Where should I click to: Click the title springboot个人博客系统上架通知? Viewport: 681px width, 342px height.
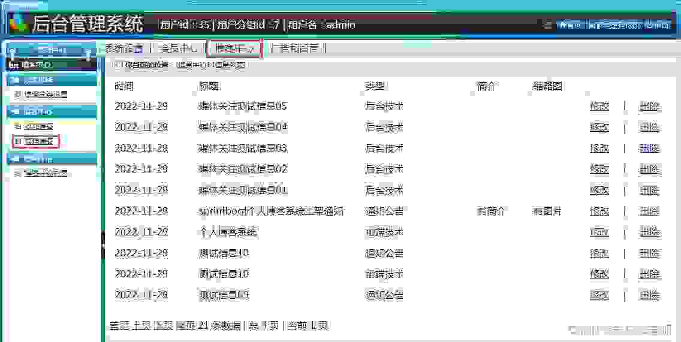pos(271,211)
